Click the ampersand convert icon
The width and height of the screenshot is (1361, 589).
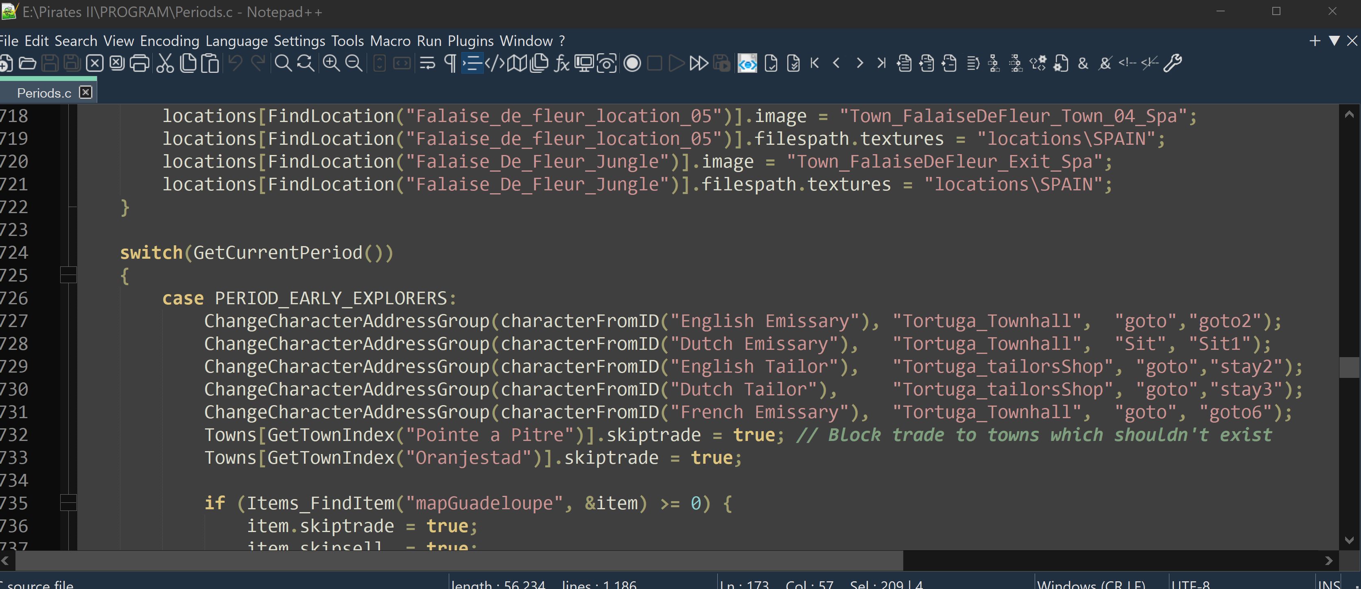[1083, 63]
